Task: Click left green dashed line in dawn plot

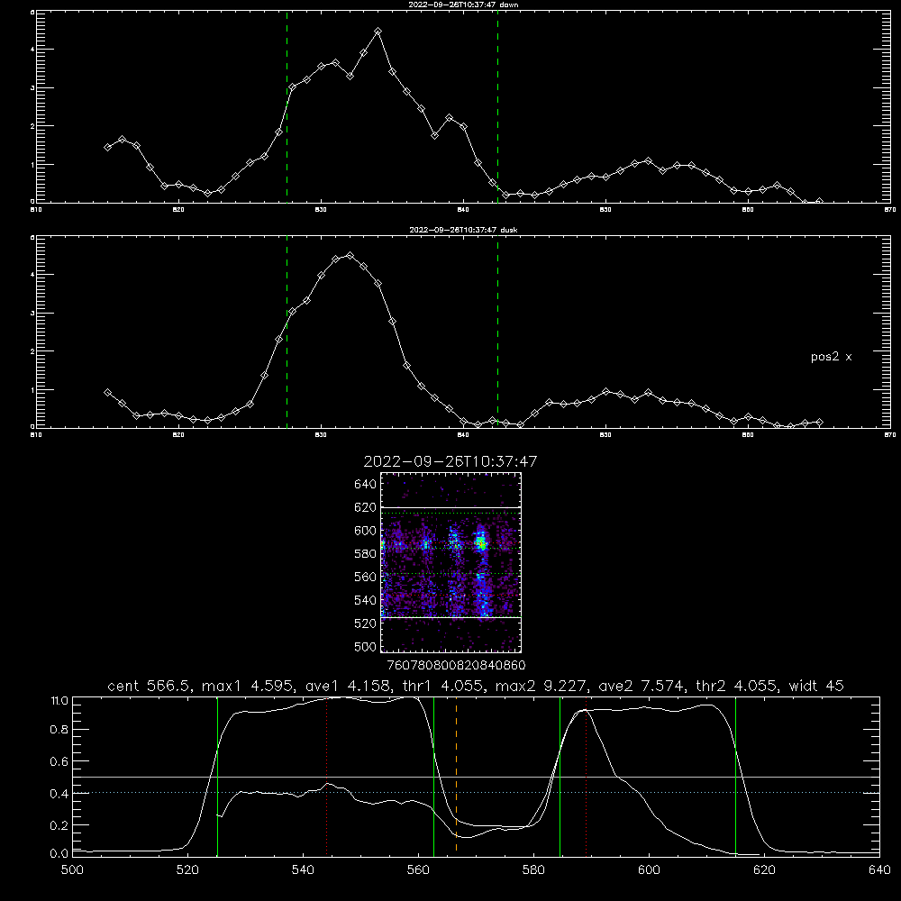Action: point(287,106)
